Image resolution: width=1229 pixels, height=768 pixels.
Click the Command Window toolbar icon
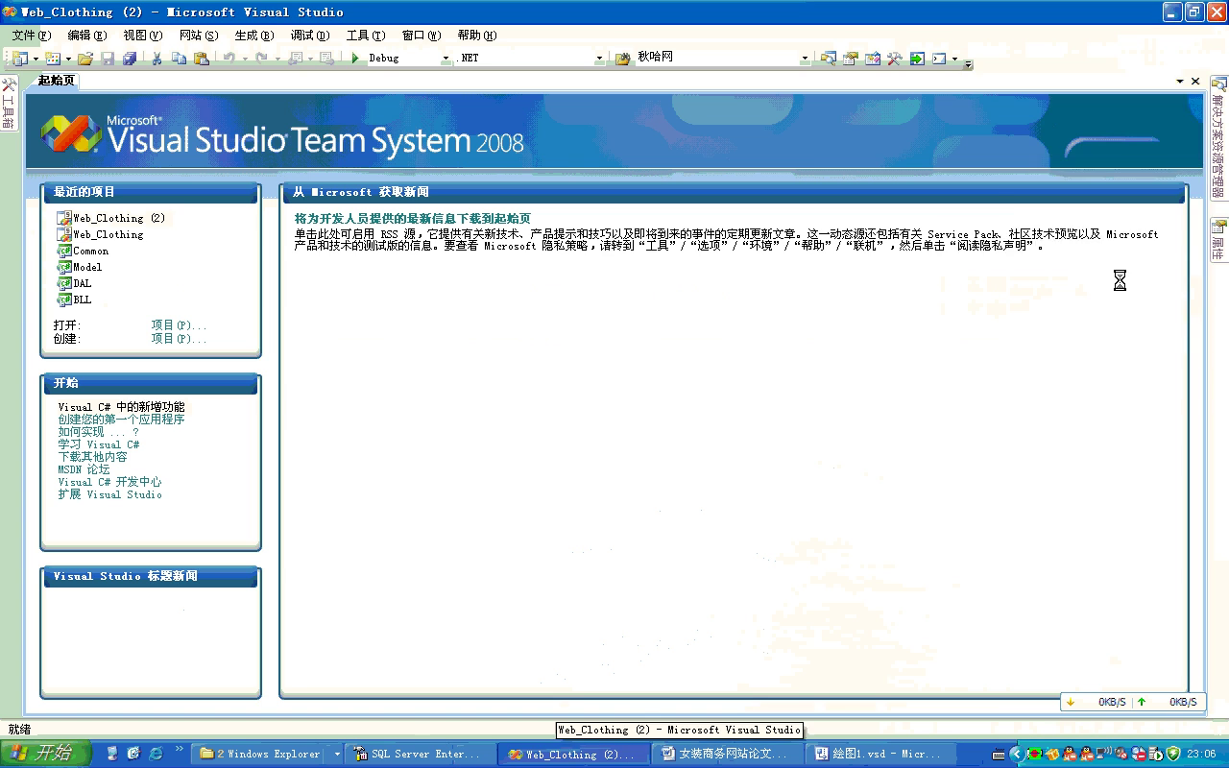coord(939,59)
